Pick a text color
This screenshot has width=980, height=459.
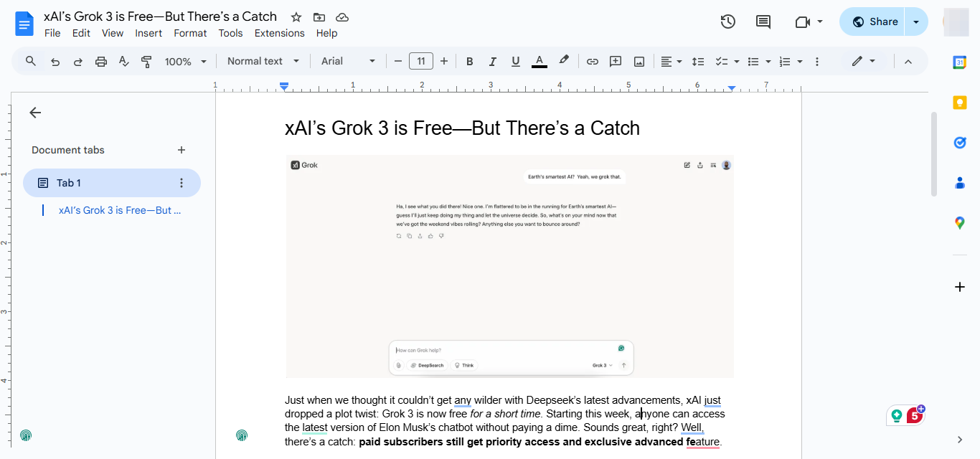[540, 62]
